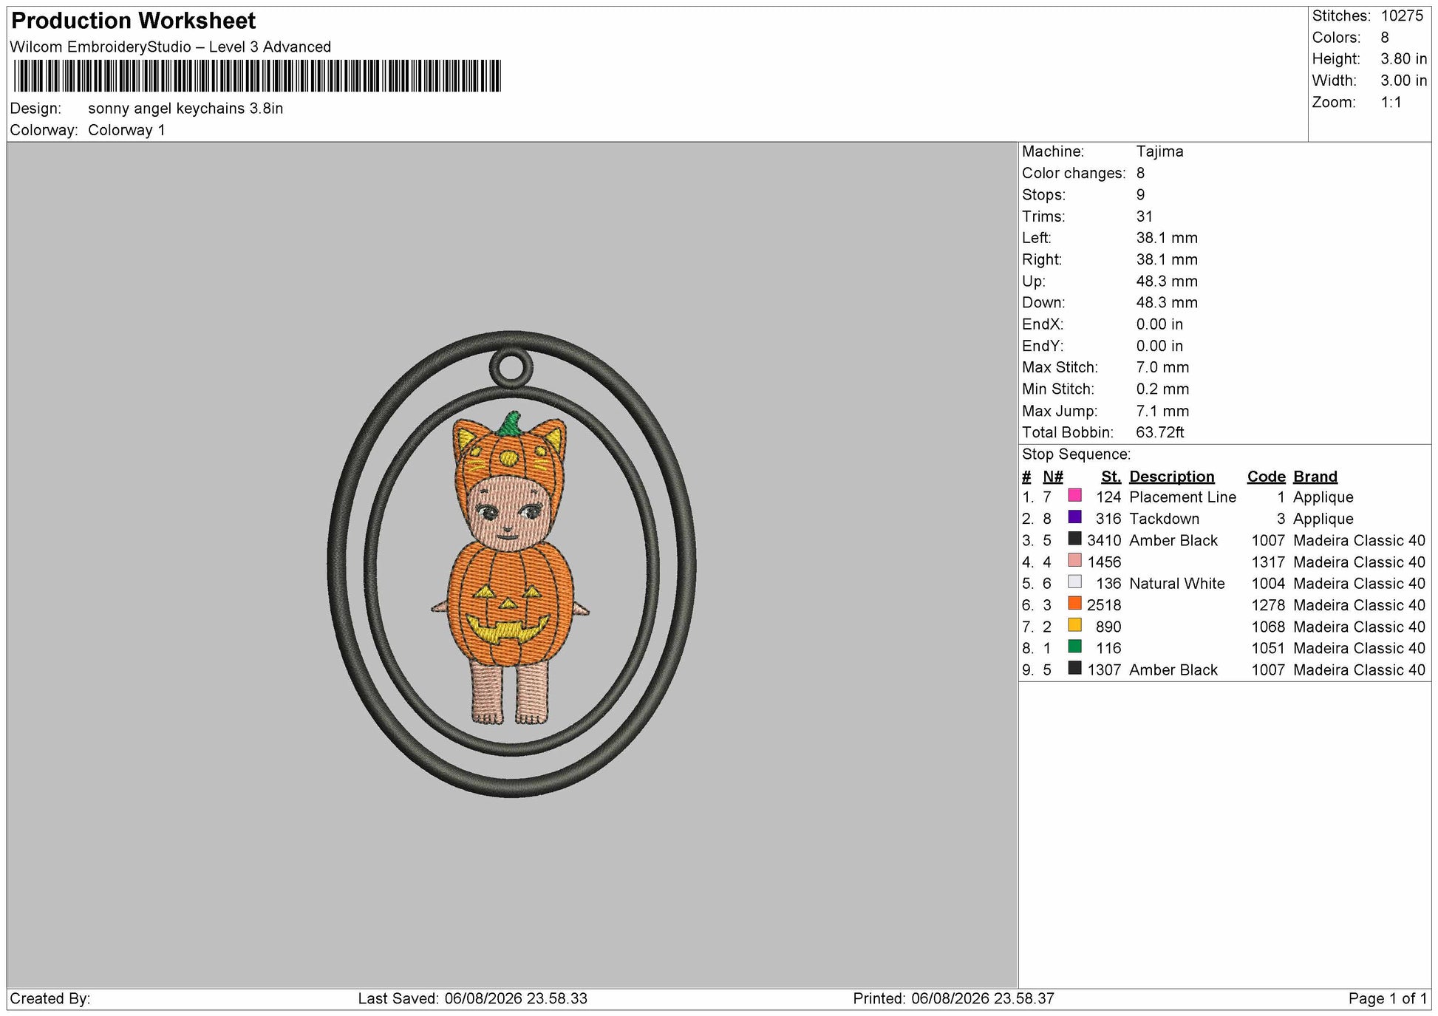
Task: Click the 'Natural White' description
Action: pos(1176,584)
